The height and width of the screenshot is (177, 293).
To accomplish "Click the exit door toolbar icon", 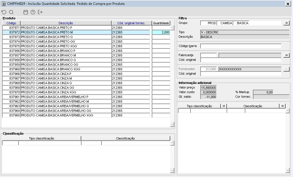I will click(x=40, y=12).
